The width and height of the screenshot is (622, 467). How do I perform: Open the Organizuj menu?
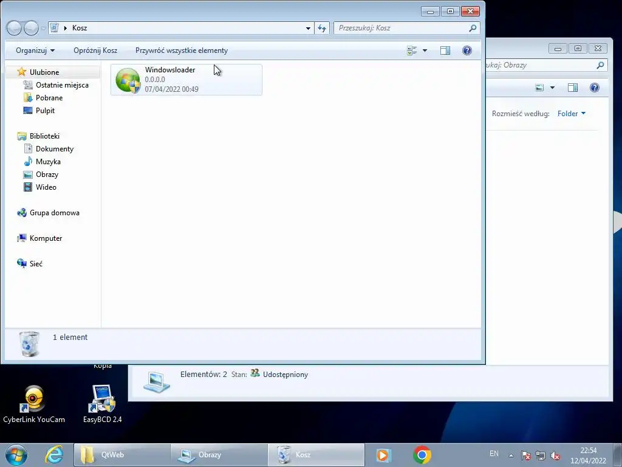(x=35, y=50)
